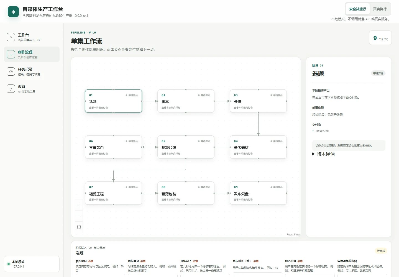Click the green app logo icon

point(13,12)
